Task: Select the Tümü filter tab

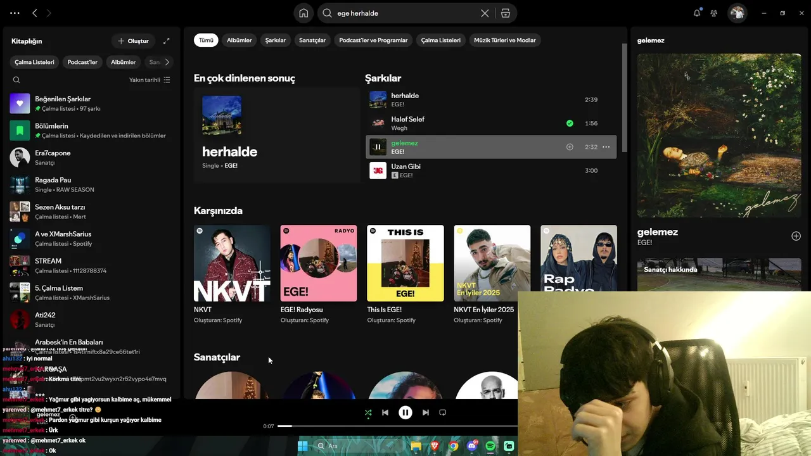Action: 207,40
